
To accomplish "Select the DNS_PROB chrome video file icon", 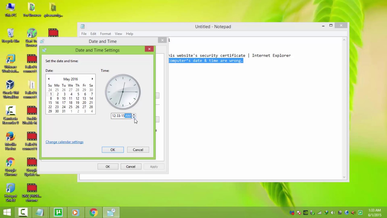I will (x=32, y=193).
